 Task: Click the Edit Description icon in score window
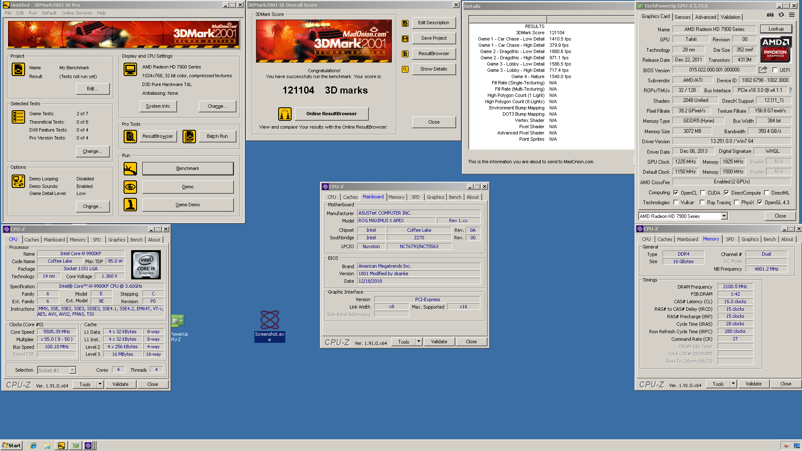[x=405, y=23]
